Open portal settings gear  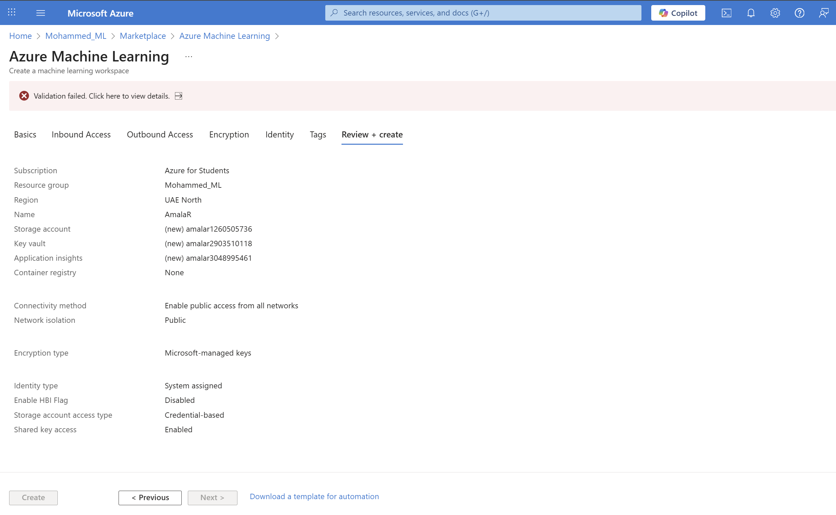775,13
